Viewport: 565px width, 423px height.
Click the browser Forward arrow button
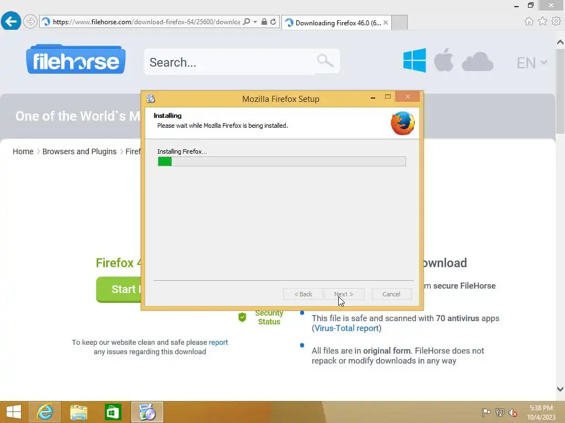(30, 21)
